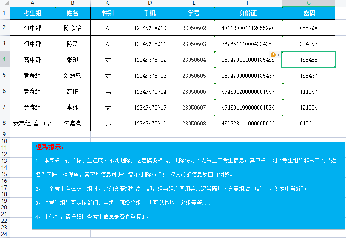346x238 pixels.
Task: Select highlighted column G header
Action: pyautogui.click(x=309, y=3)
